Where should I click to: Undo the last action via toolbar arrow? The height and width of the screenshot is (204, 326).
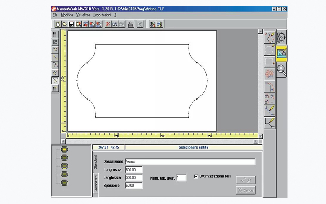click(115, 24)
